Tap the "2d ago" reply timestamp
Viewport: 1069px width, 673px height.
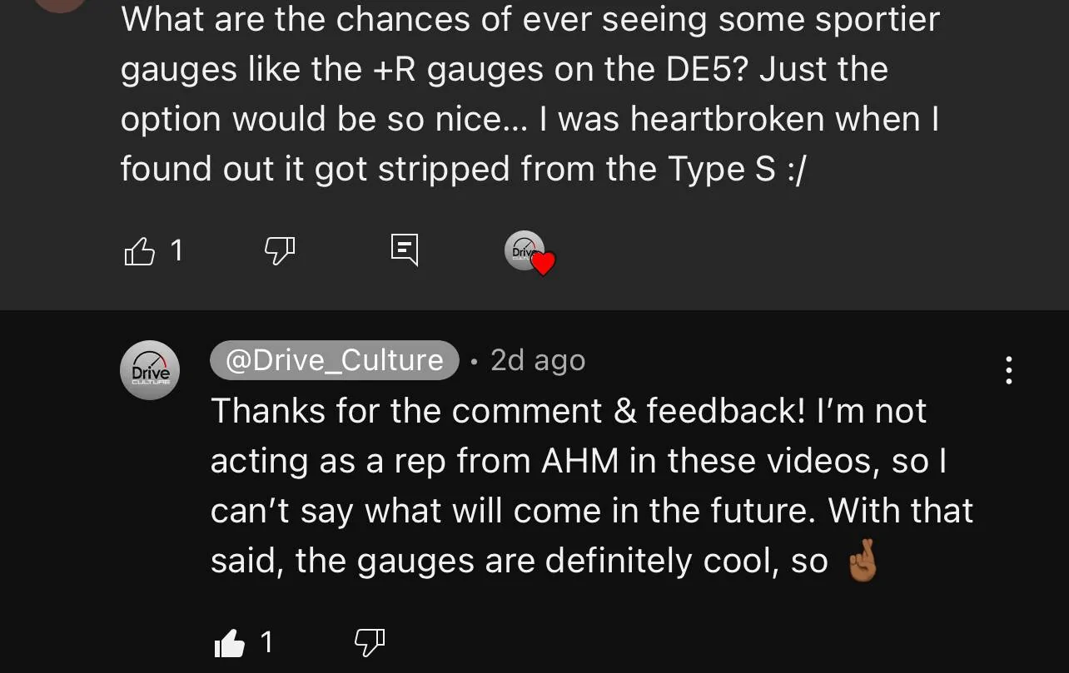click(x=538, y=360)
